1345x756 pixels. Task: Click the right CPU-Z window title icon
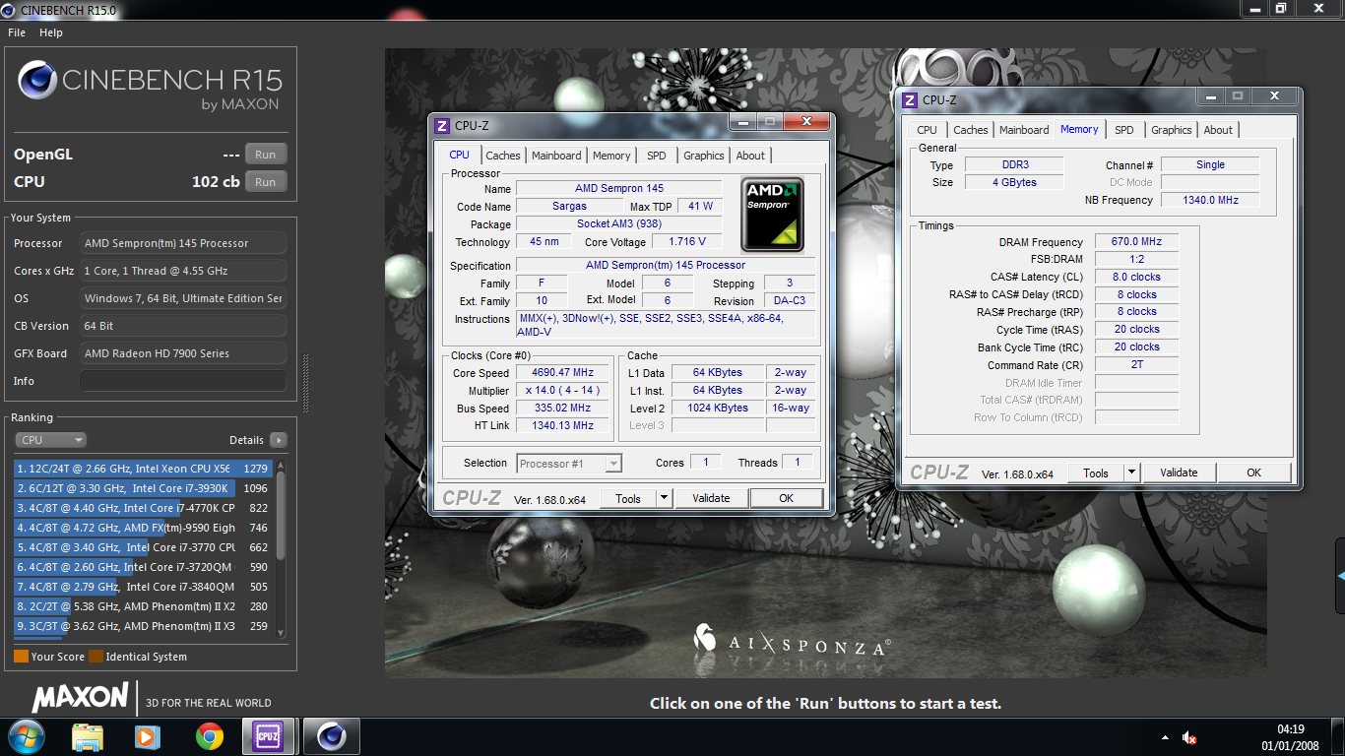point(911,99)
